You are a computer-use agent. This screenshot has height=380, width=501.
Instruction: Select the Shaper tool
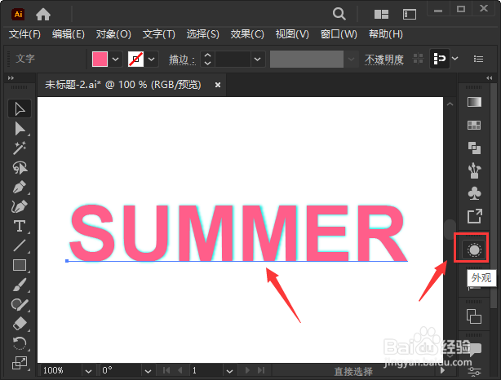(20, 305)
